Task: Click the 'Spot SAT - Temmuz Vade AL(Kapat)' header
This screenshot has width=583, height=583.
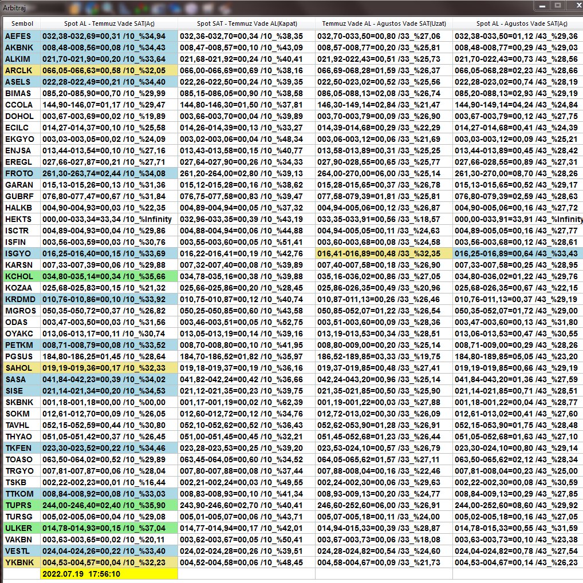Action: [x=246, y=23]
